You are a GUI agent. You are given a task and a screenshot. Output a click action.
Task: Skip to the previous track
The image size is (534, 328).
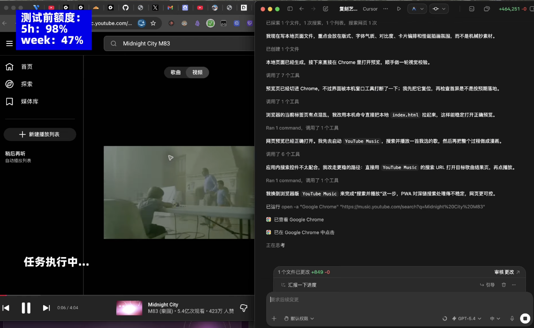(6, 308)
